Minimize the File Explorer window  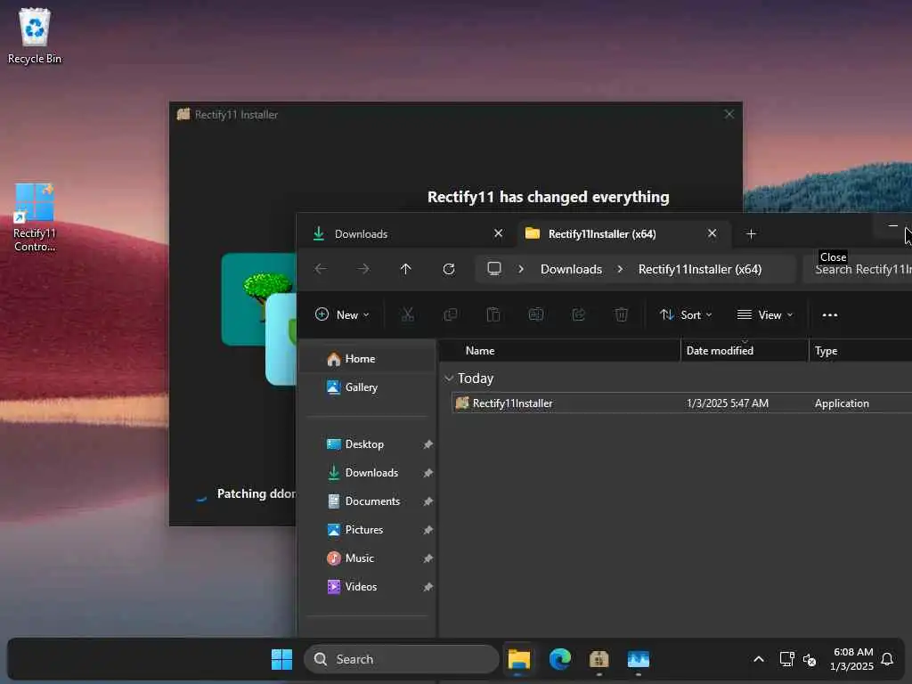click(892, 225)
